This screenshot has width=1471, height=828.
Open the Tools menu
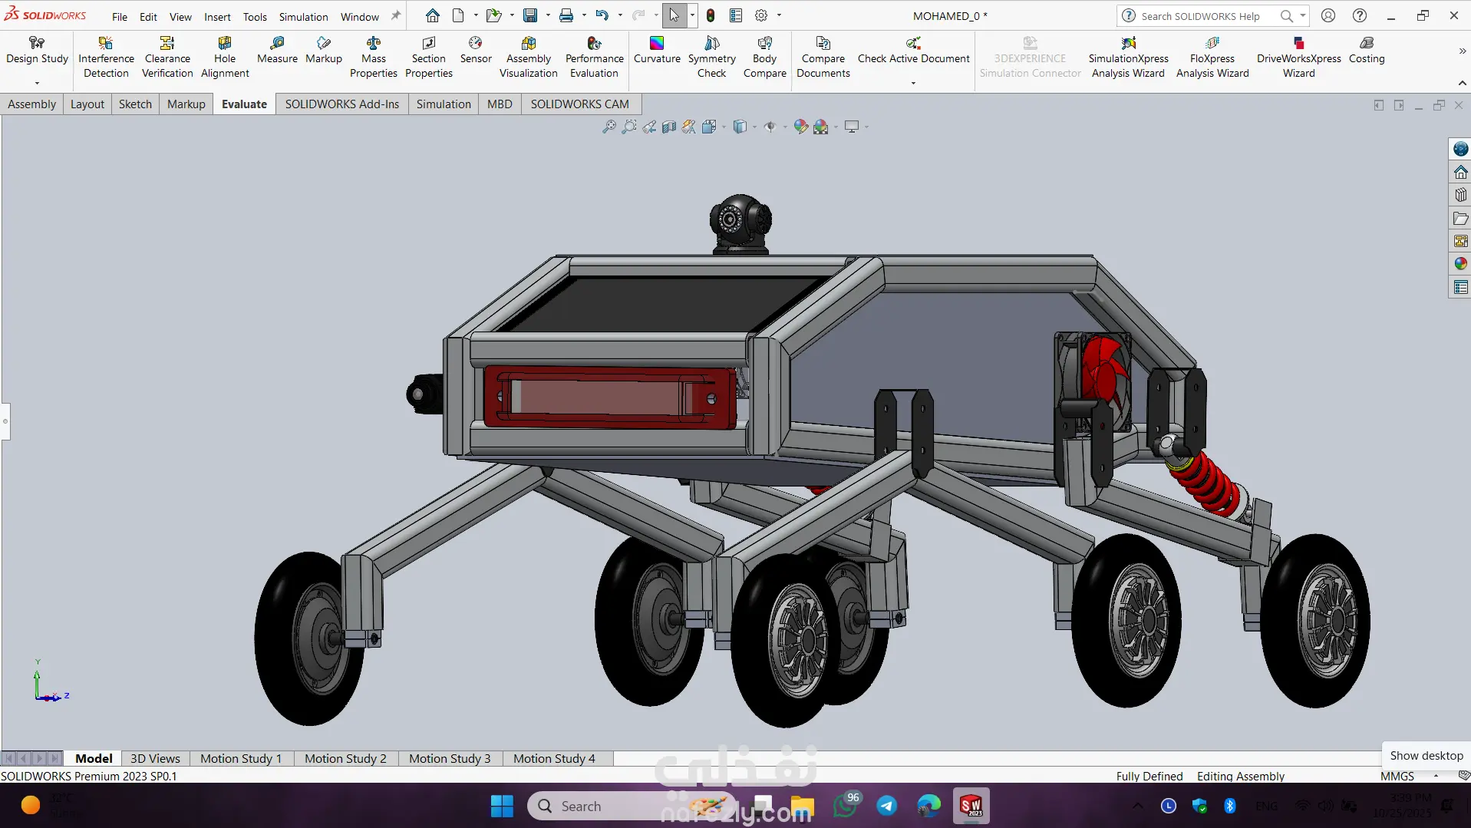coord(255,16)
